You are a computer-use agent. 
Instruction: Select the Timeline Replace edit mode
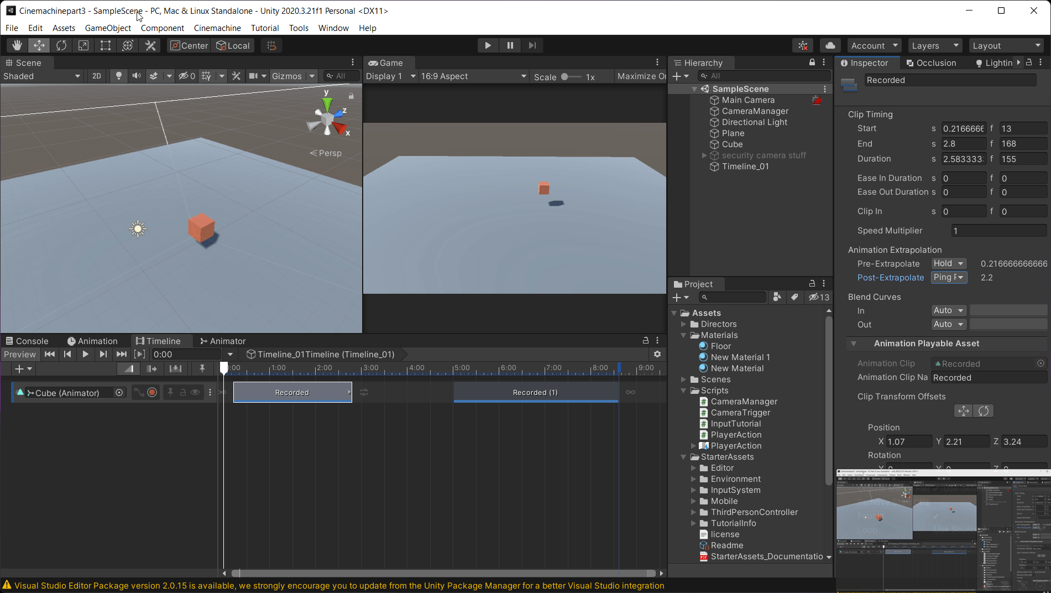[x=175, y=368]
